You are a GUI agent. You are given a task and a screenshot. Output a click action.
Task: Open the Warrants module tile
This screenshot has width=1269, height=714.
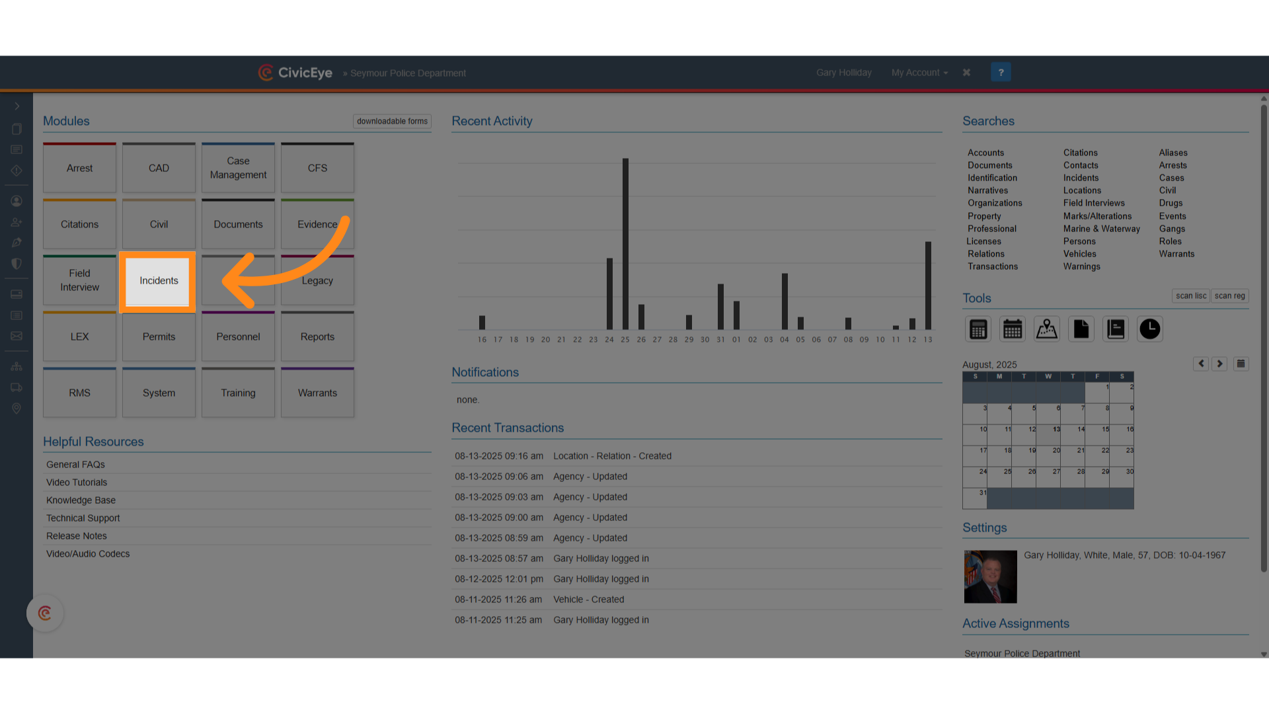(x=317, y=393)
